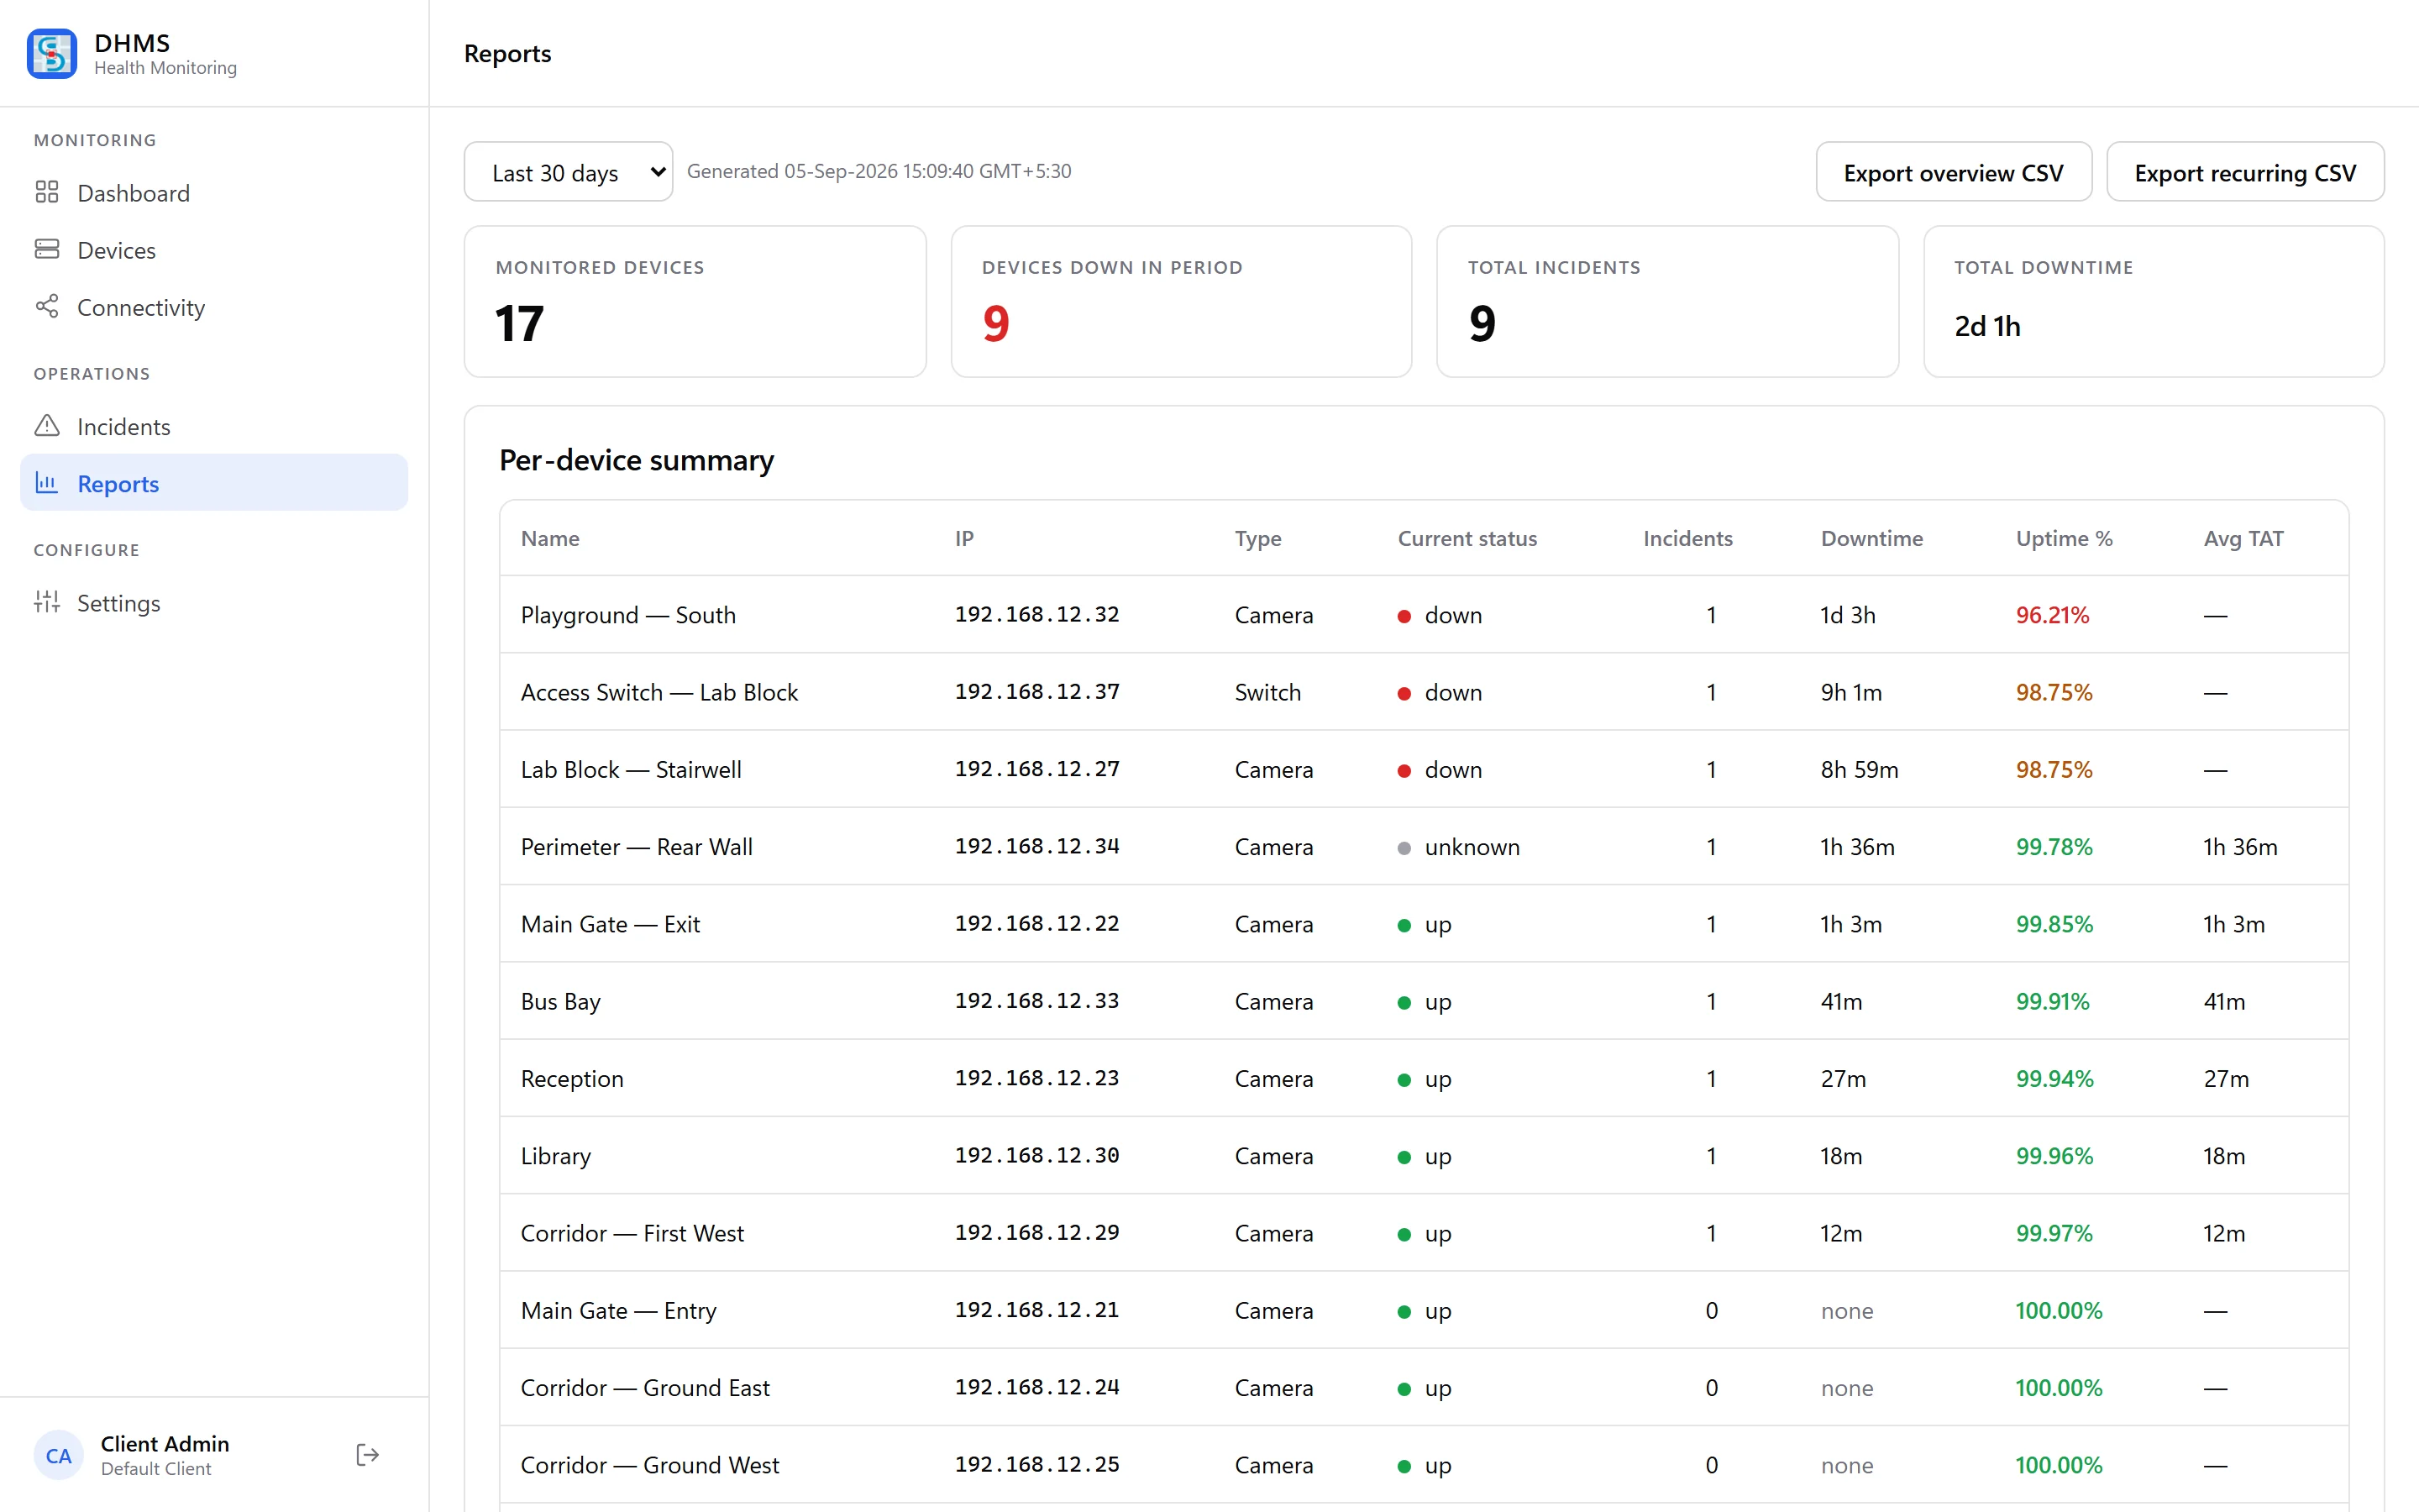Viewport: 2419px width, 1512px height.
Task: Click Corridor — Ground West device name
Action: click(650, 1465)
